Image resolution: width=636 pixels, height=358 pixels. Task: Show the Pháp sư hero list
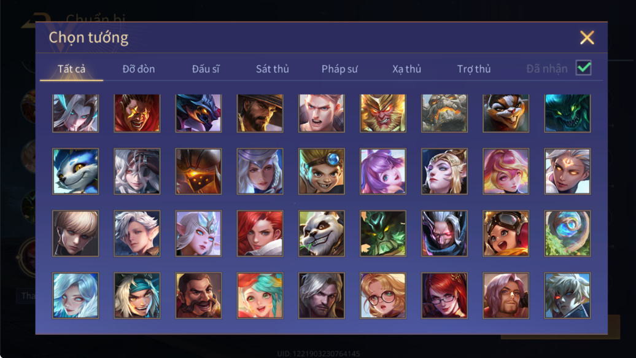pos(339,69)
